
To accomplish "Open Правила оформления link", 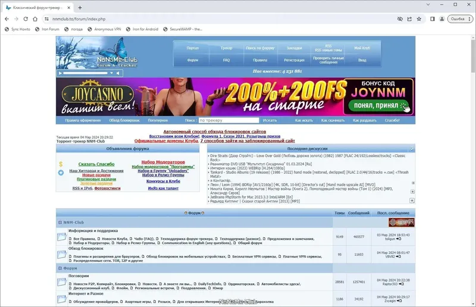I will tap(83, 120).
